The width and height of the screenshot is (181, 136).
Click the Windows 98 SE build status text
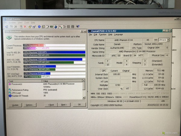pos(124,101)
